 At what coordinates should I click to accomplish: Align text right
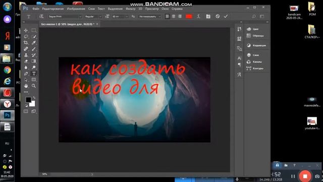click(x=180, y=17)
